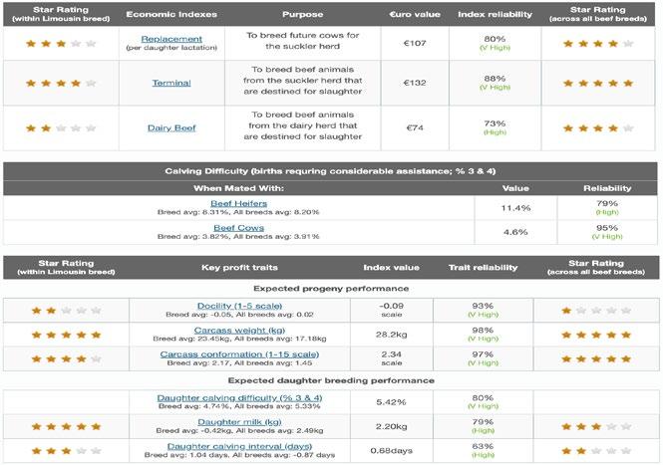663x465 pixels.
Task: Click the across-breeds star rating for Dairy Beef
Action: 598,128
